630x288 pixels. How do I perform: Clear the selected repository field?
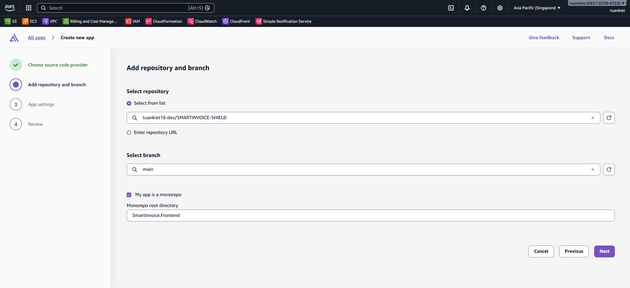click(x=593, y=118)
